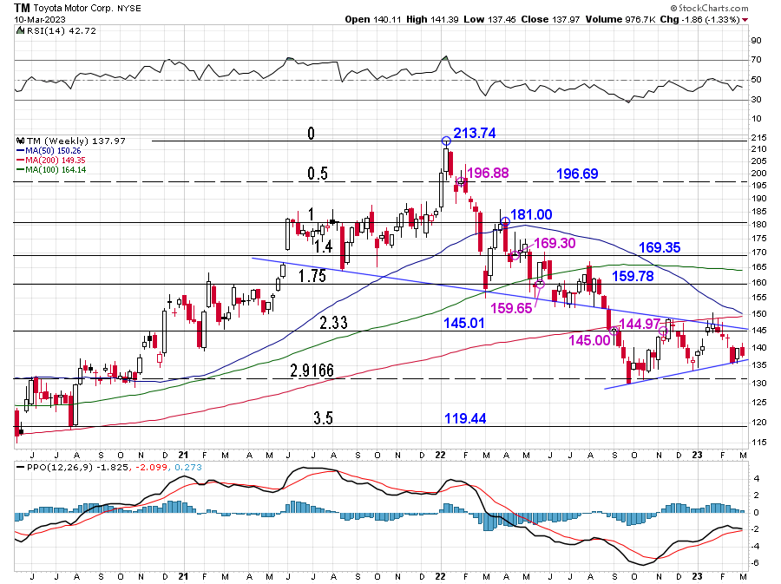Click the 0.5 Fibonacci level label
This screenshot has height=584, width=781.
(x=318, y=174)
